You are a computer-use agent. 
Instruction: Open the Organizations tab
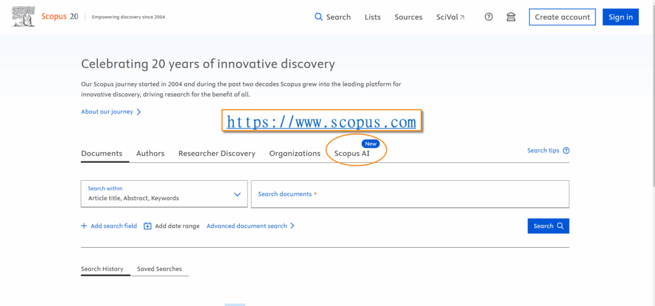[294, 153]
